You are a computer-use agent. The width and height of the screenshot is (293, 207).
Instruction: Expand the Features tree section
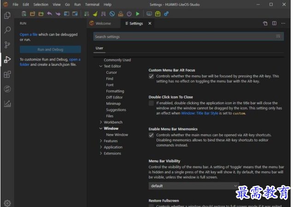101,141
